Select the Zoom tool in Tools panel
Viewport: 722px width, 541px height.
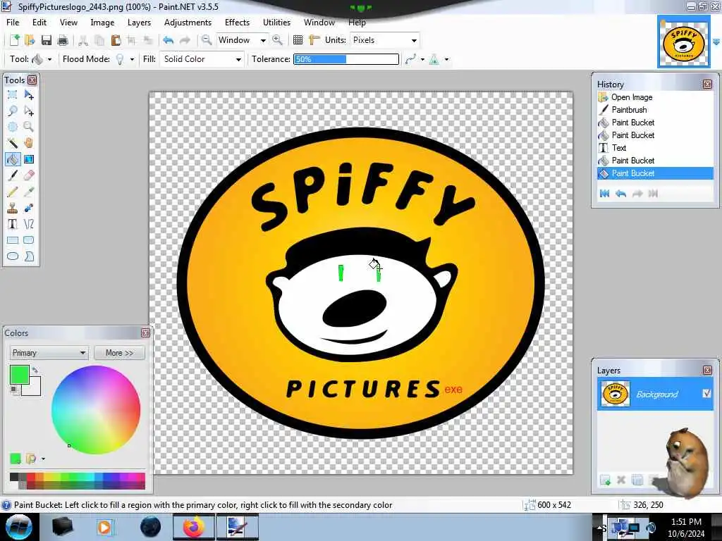[x=28, y=127]
